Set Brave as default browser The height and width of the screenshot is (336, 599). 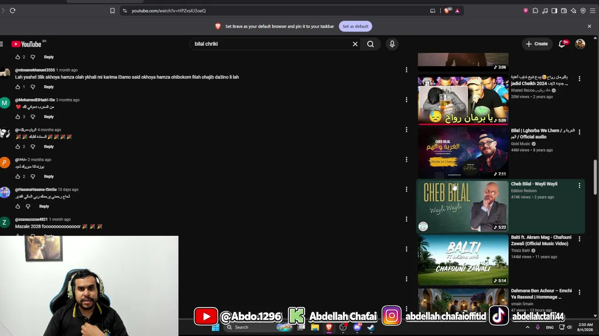355,27
